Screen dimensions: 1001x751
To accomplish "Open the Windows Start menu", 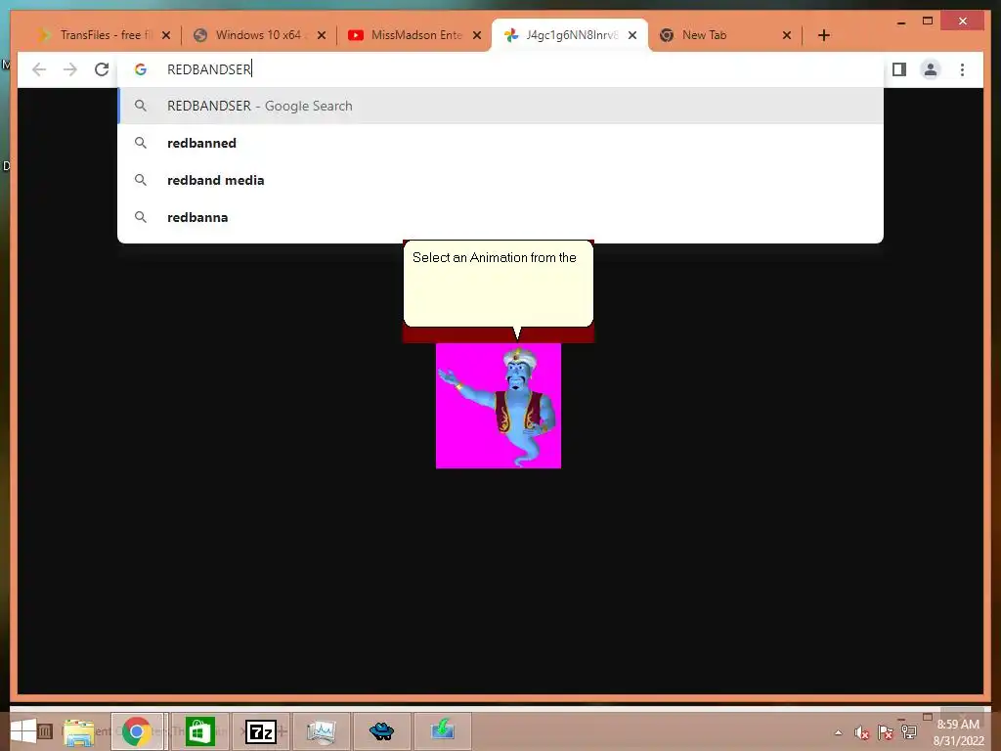I will [x=23, y=730].
